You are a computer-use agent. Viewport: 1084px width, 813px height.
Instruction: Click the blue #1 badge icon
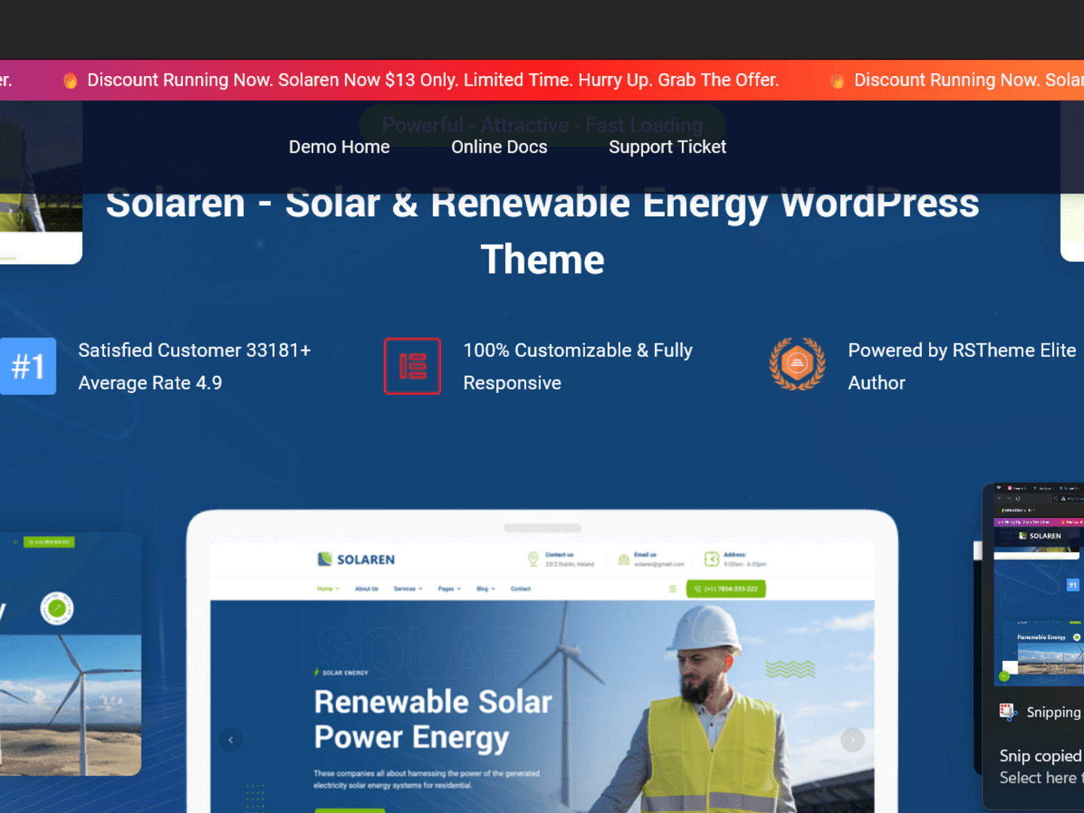28,367
